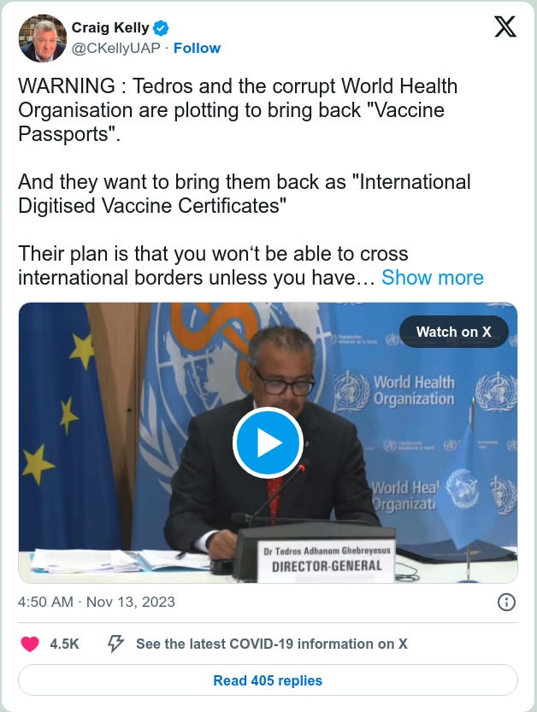
Task: Click the X logo icon
Action: pos(505,26)
